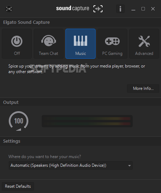Click the Settings section header
Viewport: 161px width, 193px height.
click(x=12, y=141)
